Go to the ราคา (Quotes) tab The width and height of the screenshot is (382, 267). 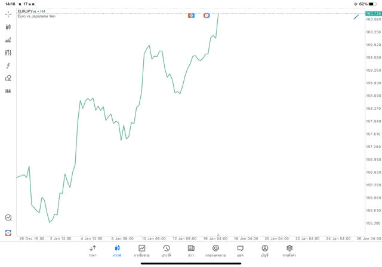(x=93, y=250)
